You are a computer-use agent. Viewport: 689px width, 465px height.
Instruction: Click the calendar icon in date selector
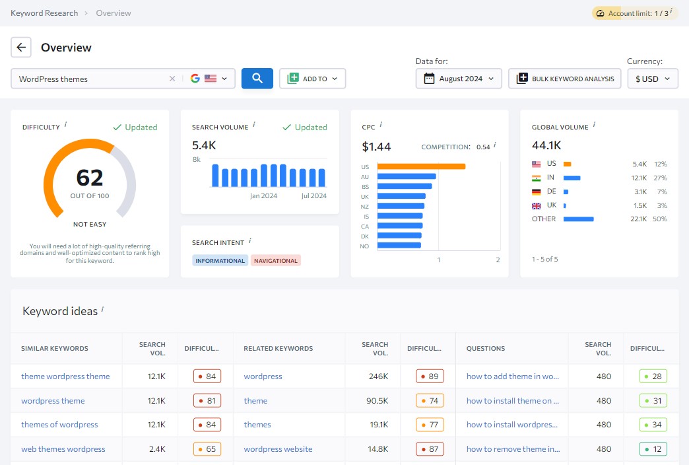click(429, 79)
